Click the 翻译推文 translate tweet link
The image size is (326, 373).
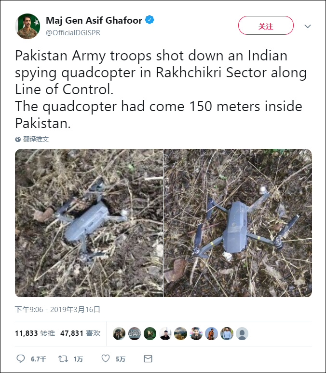click(36, 139)
